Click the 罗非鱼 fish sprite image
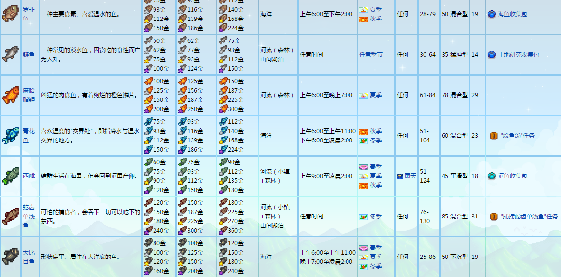 click(10, 14)
